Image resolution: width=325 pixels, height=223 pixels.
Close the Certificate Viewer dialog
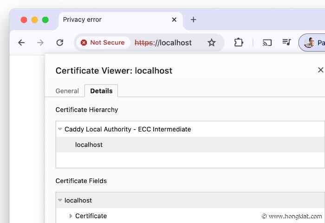[x=320, y=70]
